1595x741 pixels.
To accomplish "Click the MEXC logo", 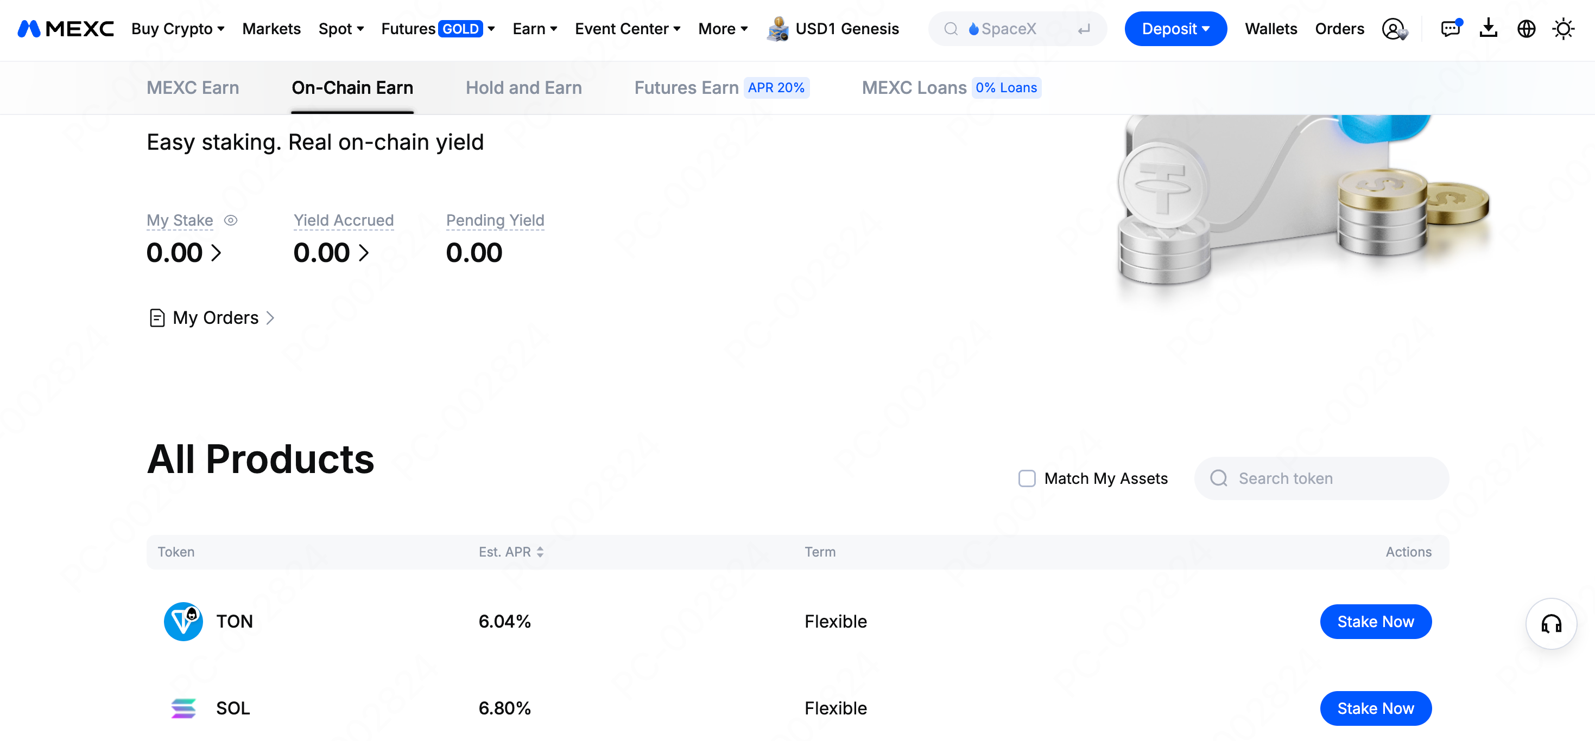I will 66,29.
